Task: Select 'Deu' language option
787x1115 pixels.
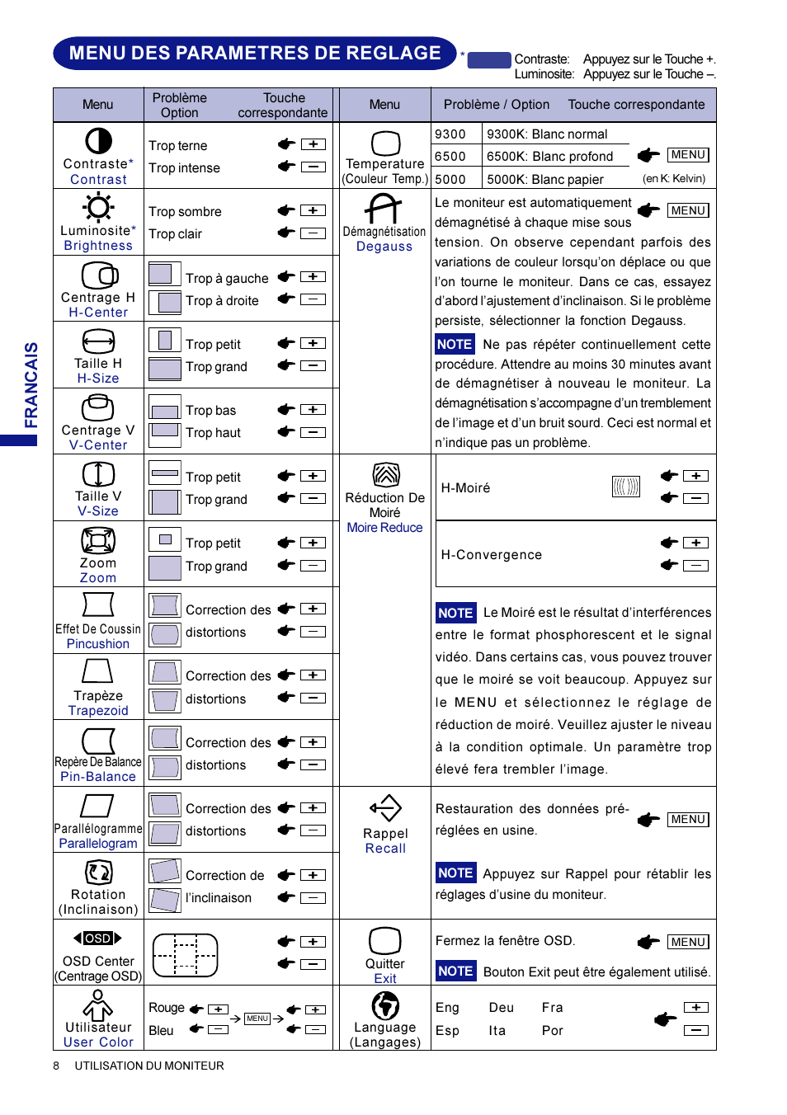Action: click(x=502, y=1008)
